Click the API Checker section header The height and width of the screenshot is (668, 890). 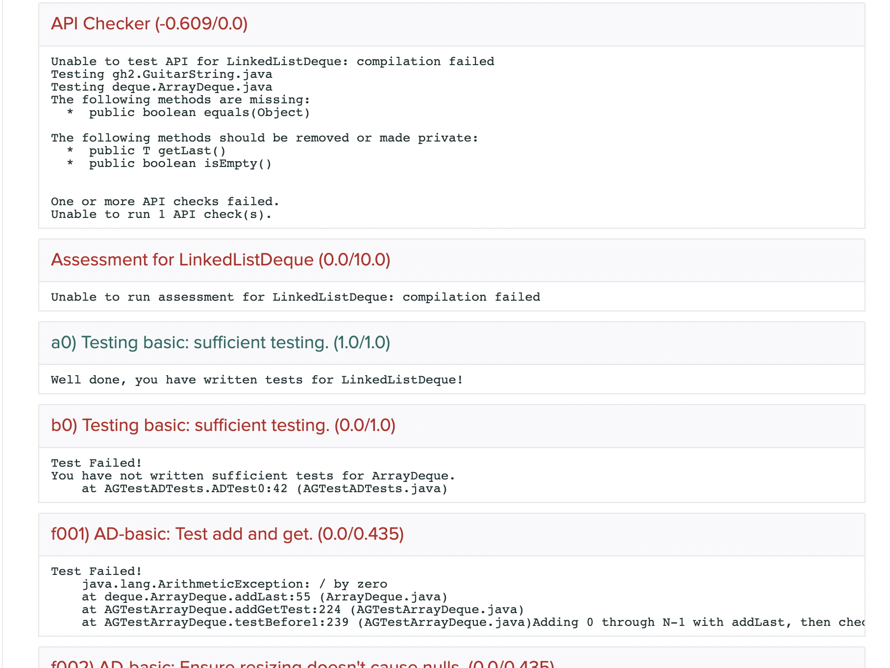point(149,24)
